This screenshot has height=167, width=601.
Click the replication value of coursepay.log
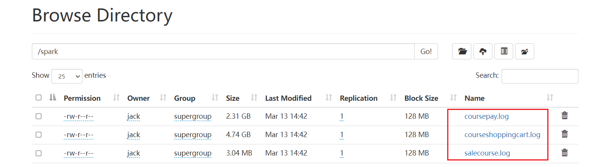point(341,116)
